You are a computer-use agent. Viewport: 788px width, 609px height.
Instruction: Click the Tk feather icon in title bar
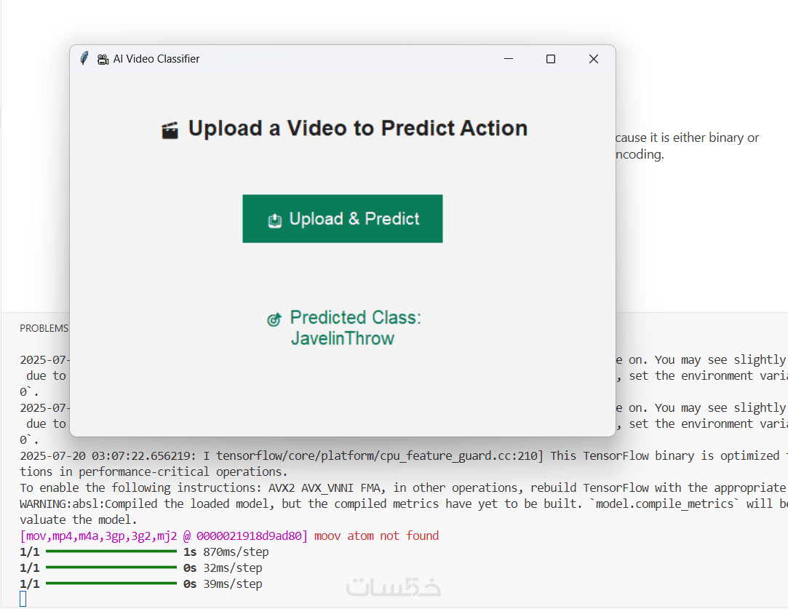[84, 59]
